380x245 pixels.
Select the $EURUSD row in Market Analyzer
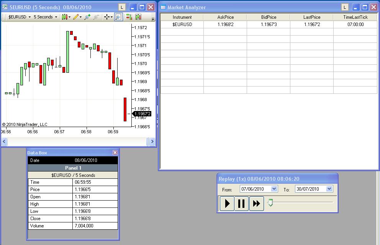[269, 24]
